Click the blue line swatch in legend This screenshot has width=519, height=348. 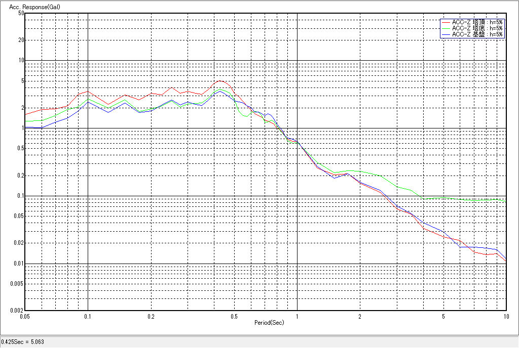click(446, 34)
